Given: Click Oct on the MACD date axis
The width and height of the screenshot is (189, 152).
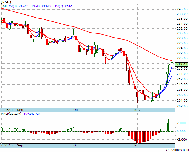Looking at the screenshot, I should 76,145.
